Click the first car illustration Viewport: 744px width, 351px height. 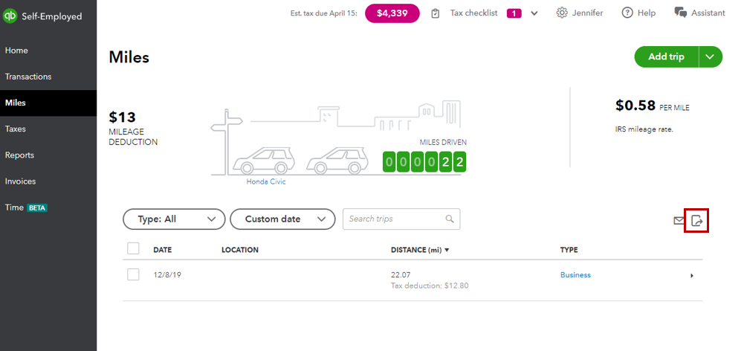[265, 161]
